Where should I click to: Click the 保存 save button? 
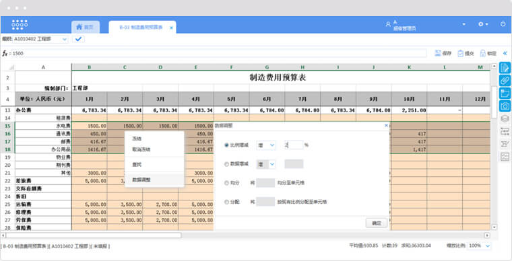pyautogui.click(x=443, y=53)
